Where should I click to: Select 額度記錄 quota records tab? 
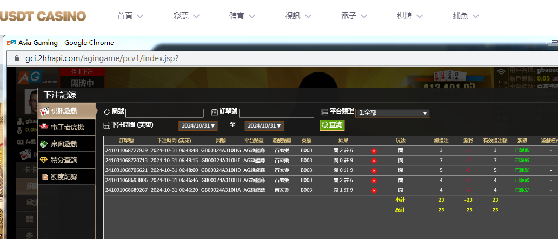[x=64, y=176]
